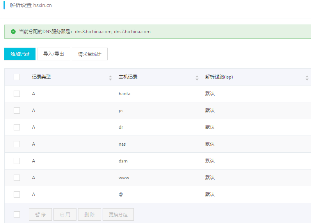Select the ps host record row
311x223 pixels.
[121, 111]
